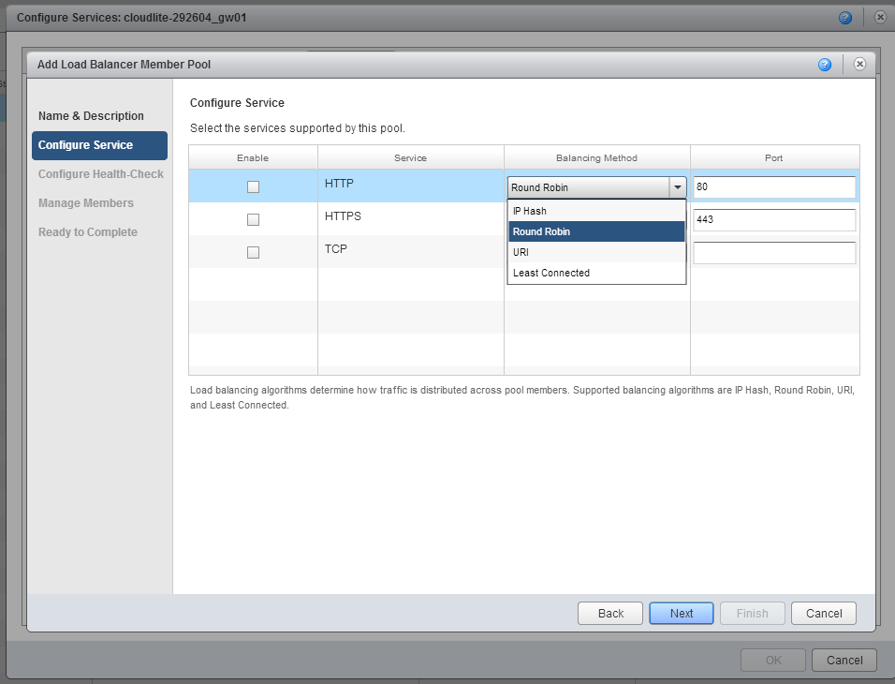Viewport: 895px width, 684px height.
Task: Click the Back button
Action: tap(609, 613)
